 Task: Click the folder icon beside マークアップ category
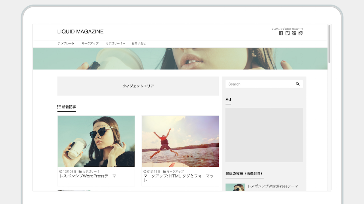[164, 172]
